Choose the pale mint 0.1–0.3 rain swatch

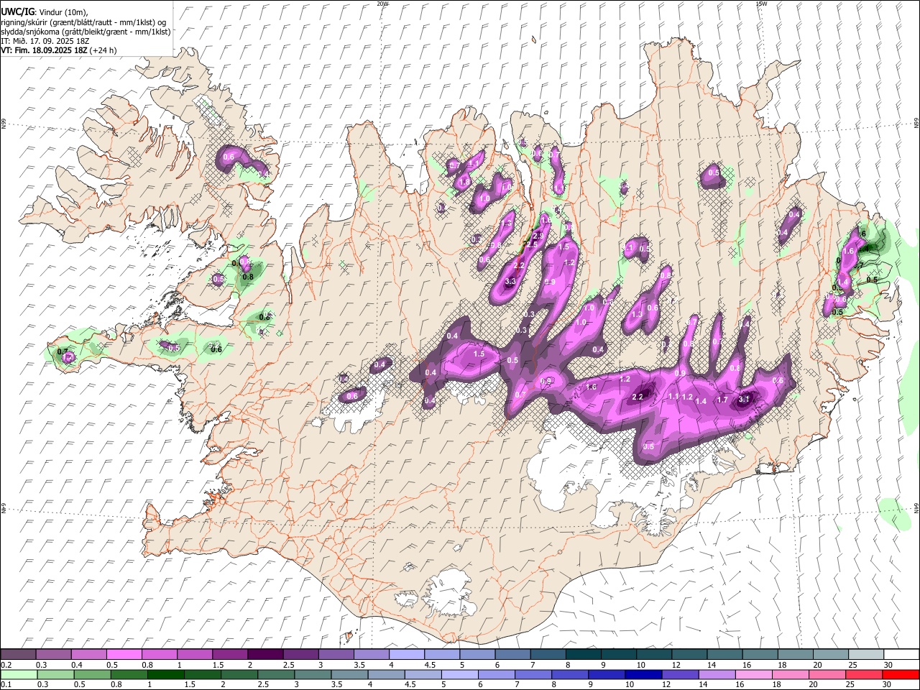click(19, 674)
